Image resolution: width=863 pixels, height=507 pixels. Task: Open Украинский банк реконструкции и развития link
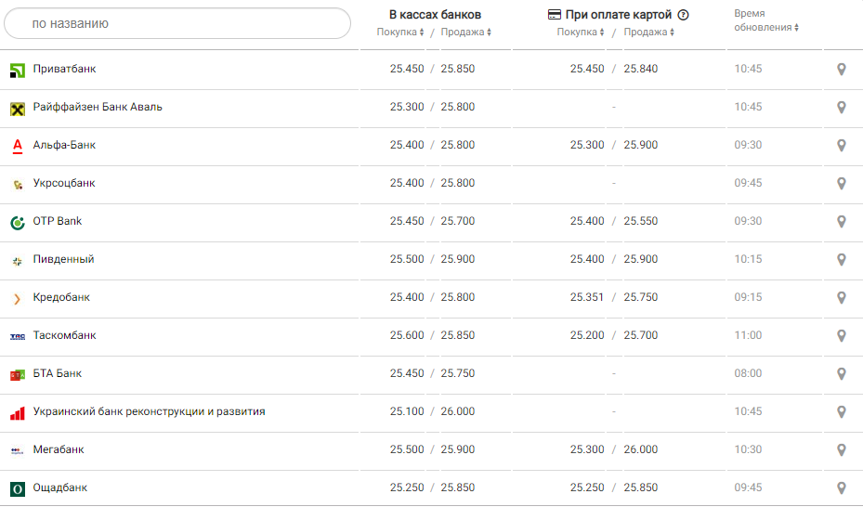[149, 411]
